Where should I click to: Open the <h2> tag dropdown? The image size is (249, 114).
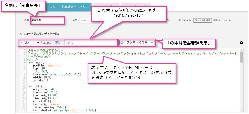point(30,43)
